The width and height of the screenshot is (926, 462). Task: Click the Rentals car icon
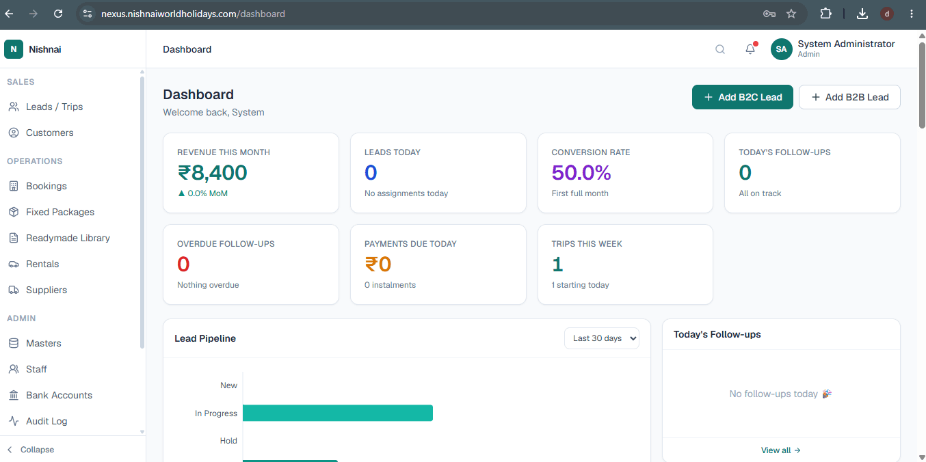point(14,264)
